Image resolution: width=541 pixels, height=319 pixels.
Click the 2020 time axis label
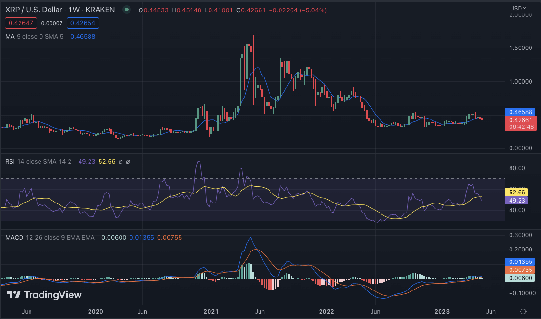coord(96,312)
